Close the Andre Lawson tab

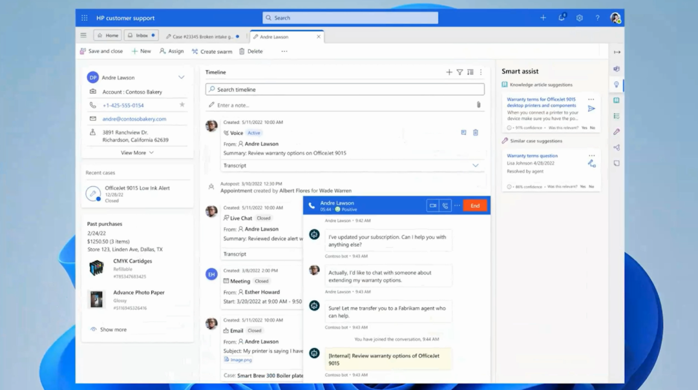[319, 36]
